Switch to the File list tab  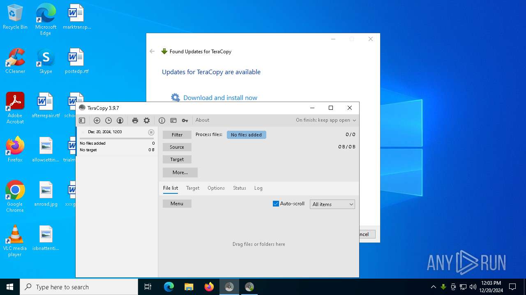tap(171, 188)
